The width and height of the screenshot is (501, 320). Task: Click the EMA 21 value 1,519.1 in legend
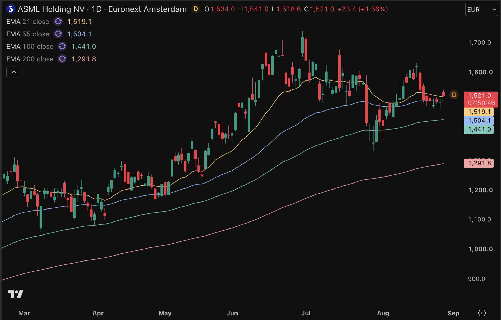[79, 22]
